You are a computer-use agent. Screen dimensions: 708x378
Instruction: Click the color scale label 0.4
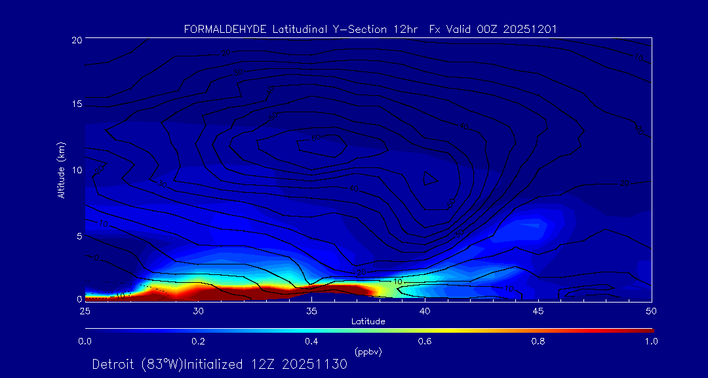pyautogui.click(x=311, y=341)
